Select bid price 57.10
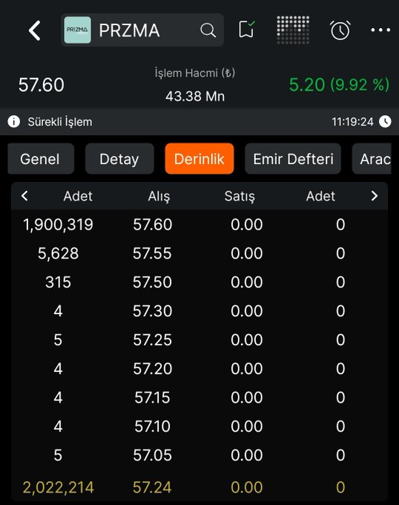The height and width of the screenshot is (505, 399). tap(152, 426)
